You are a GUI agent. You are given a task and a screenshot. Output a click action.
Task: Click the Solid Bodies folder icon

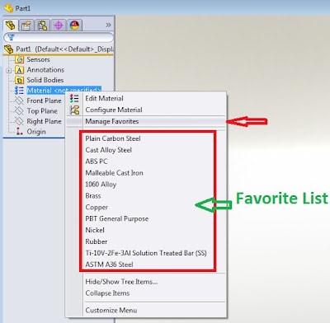[19, 80]
